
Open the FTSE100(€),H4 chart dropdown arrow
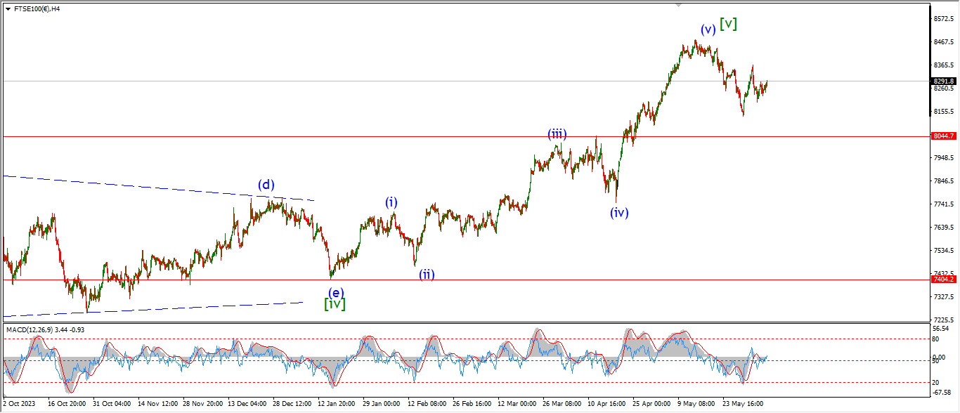(x=8, y=9)
